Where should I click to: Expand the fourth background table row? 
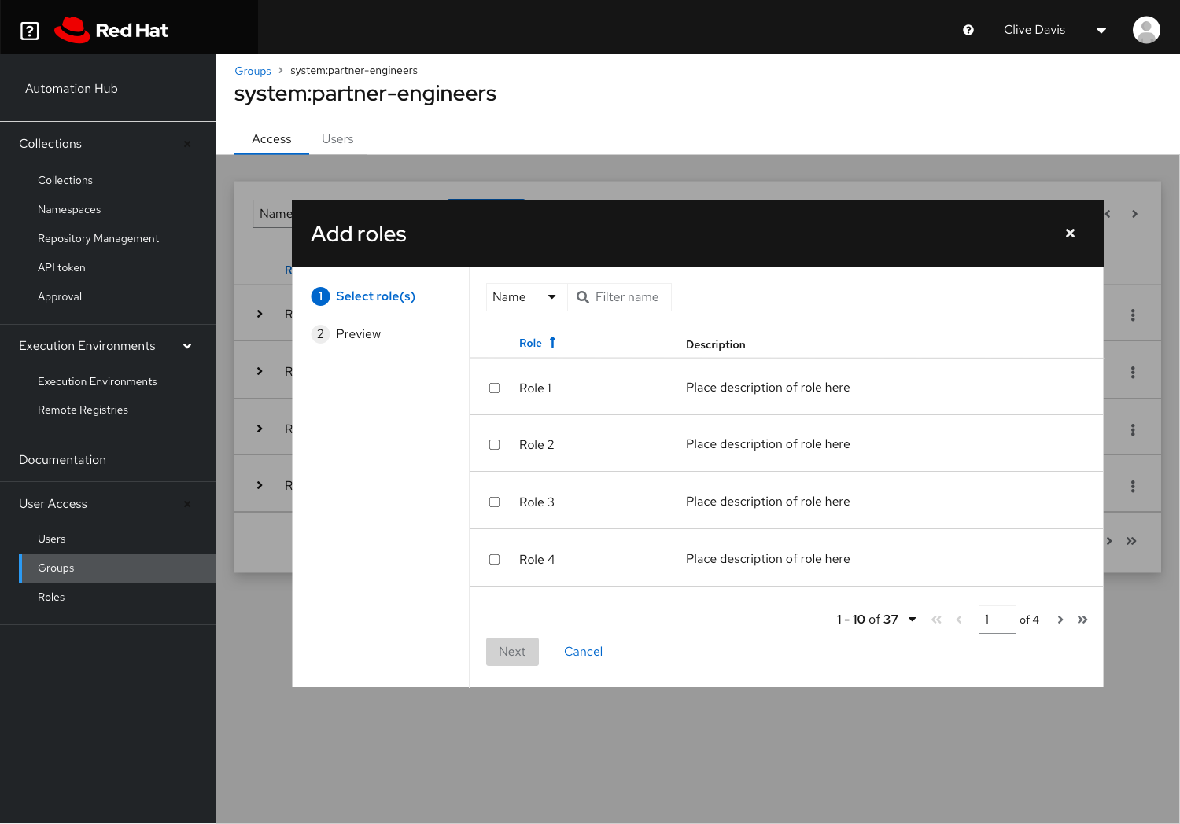(260, 485)
